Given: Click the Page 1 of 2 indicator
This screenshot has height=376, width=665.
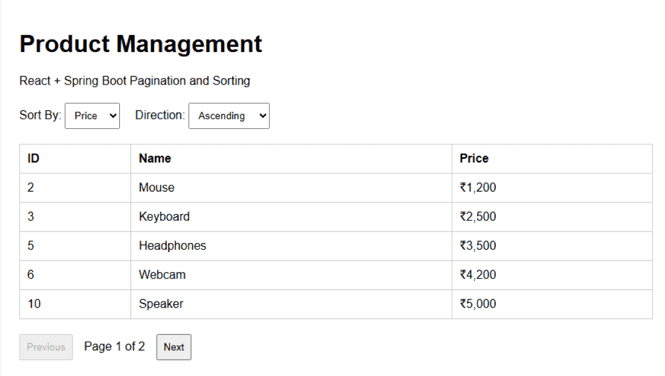Looking at the screenshot, I should [114, 347].
